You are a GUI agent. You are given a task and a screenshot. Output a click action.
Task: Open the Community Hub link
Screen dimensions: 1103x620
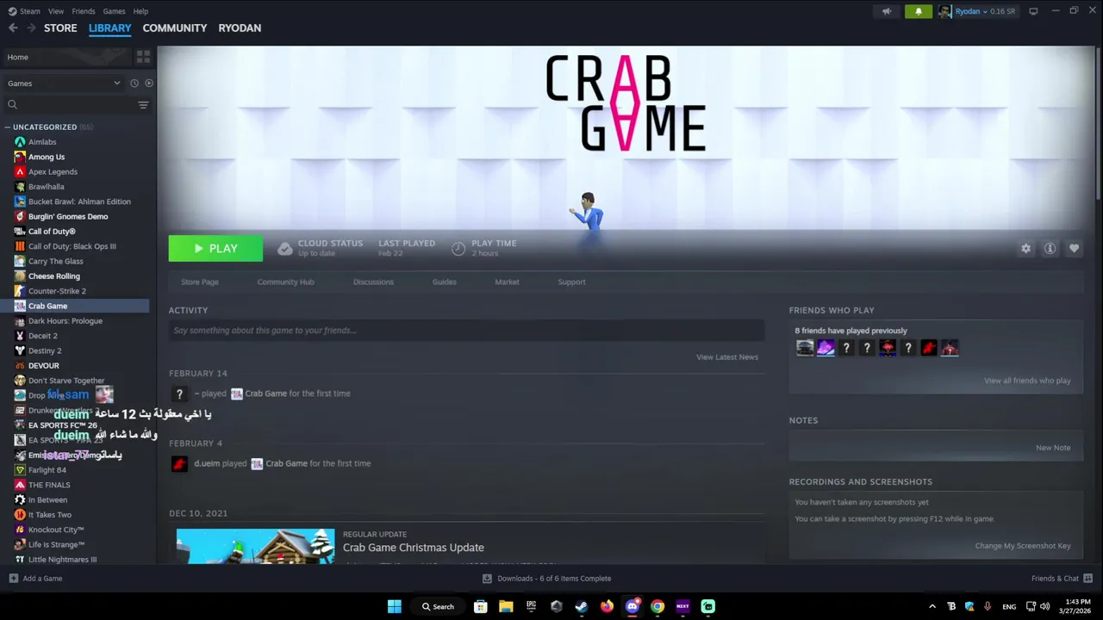coord(285,282)
